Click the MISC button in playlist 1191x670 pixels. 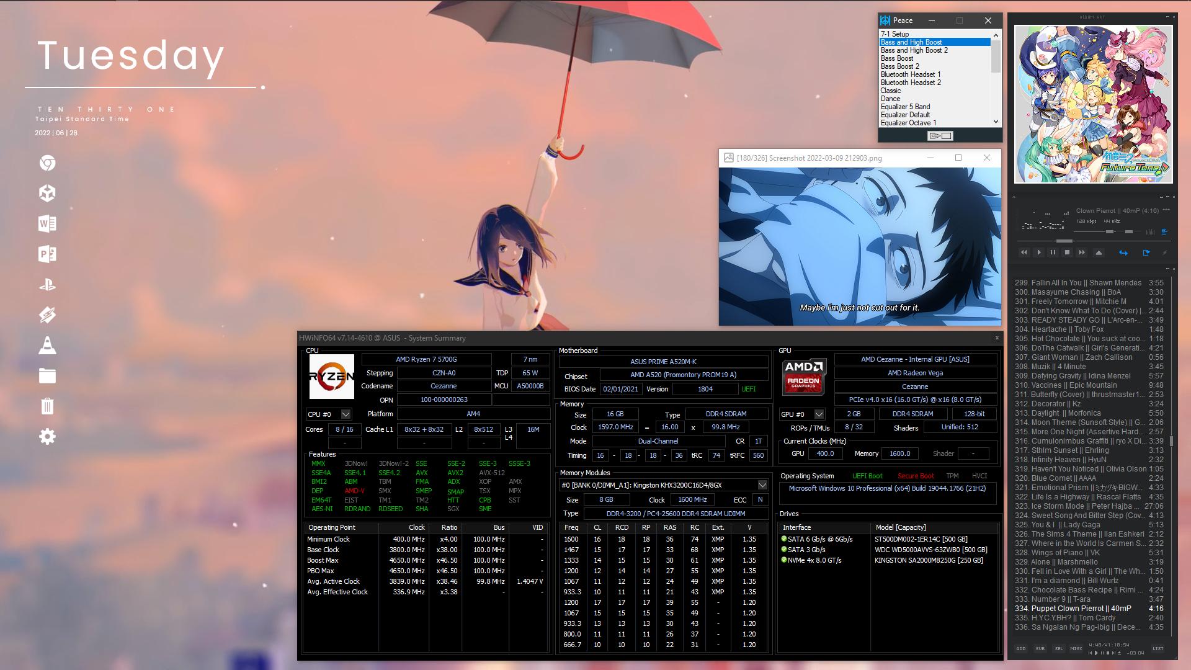[1076, 648]
